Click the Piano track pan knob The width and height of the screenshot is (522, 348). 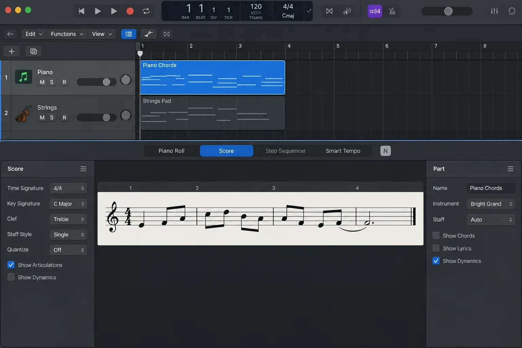(x=126, y=80)
